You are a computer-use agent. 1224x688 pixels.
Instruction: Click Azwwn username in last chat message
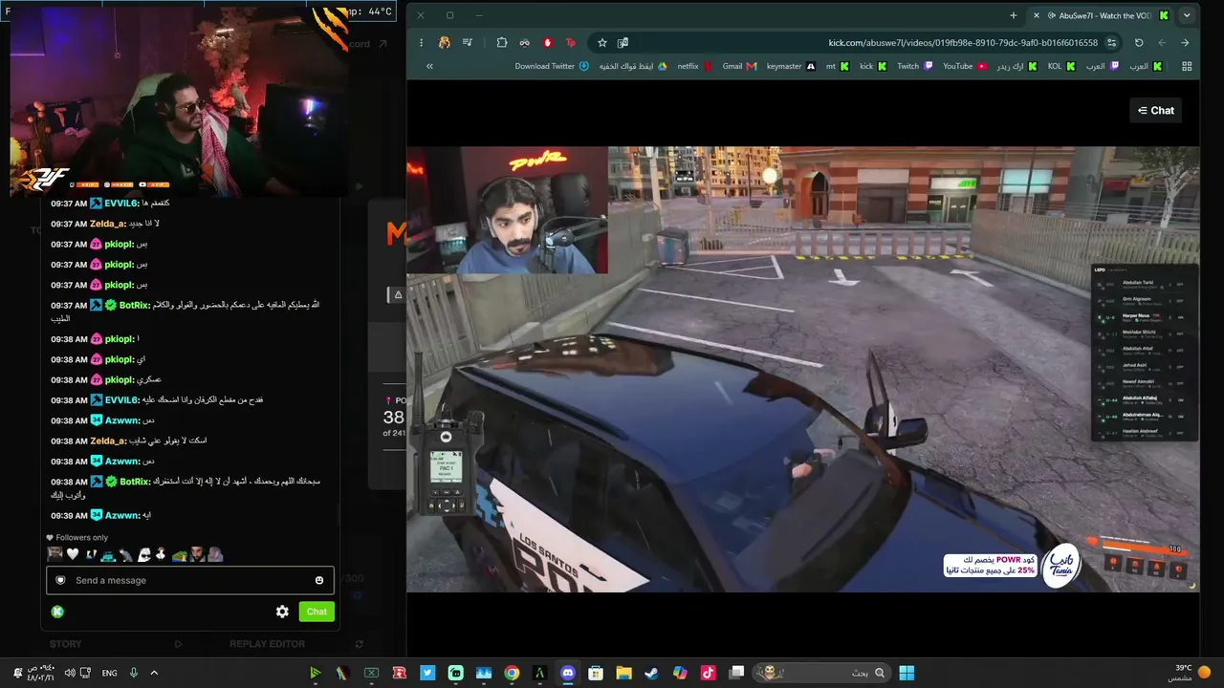(x=122, y=516)
